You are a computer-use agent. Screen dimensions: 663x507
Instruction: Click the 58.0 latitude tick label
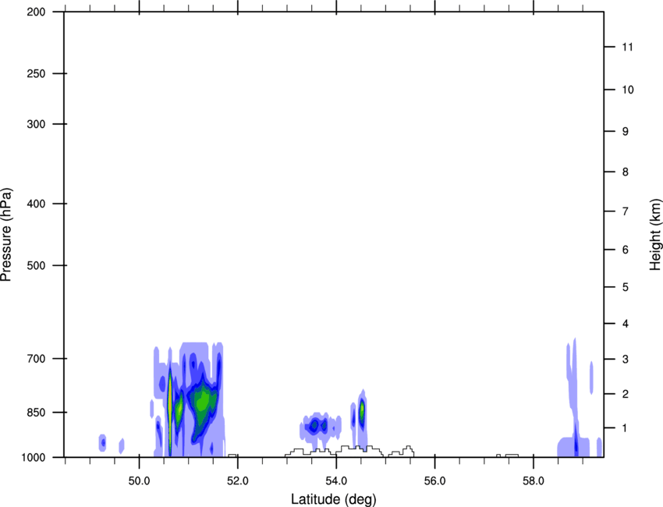point(534,481)
